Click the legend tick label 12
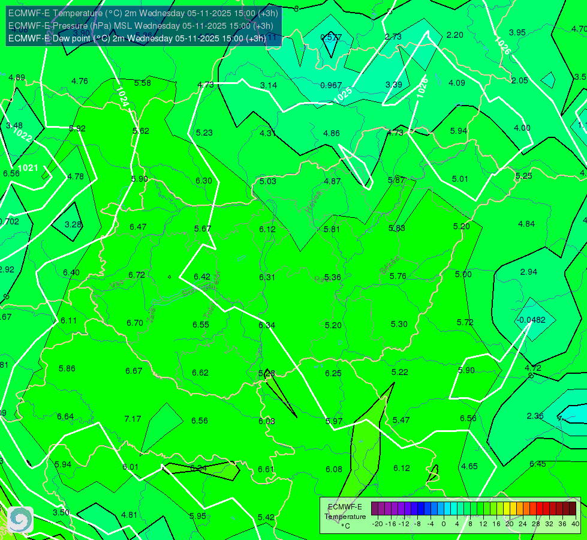Image resolution: width=587 pixels, height=540 pixels. click(x=483, y=524)
